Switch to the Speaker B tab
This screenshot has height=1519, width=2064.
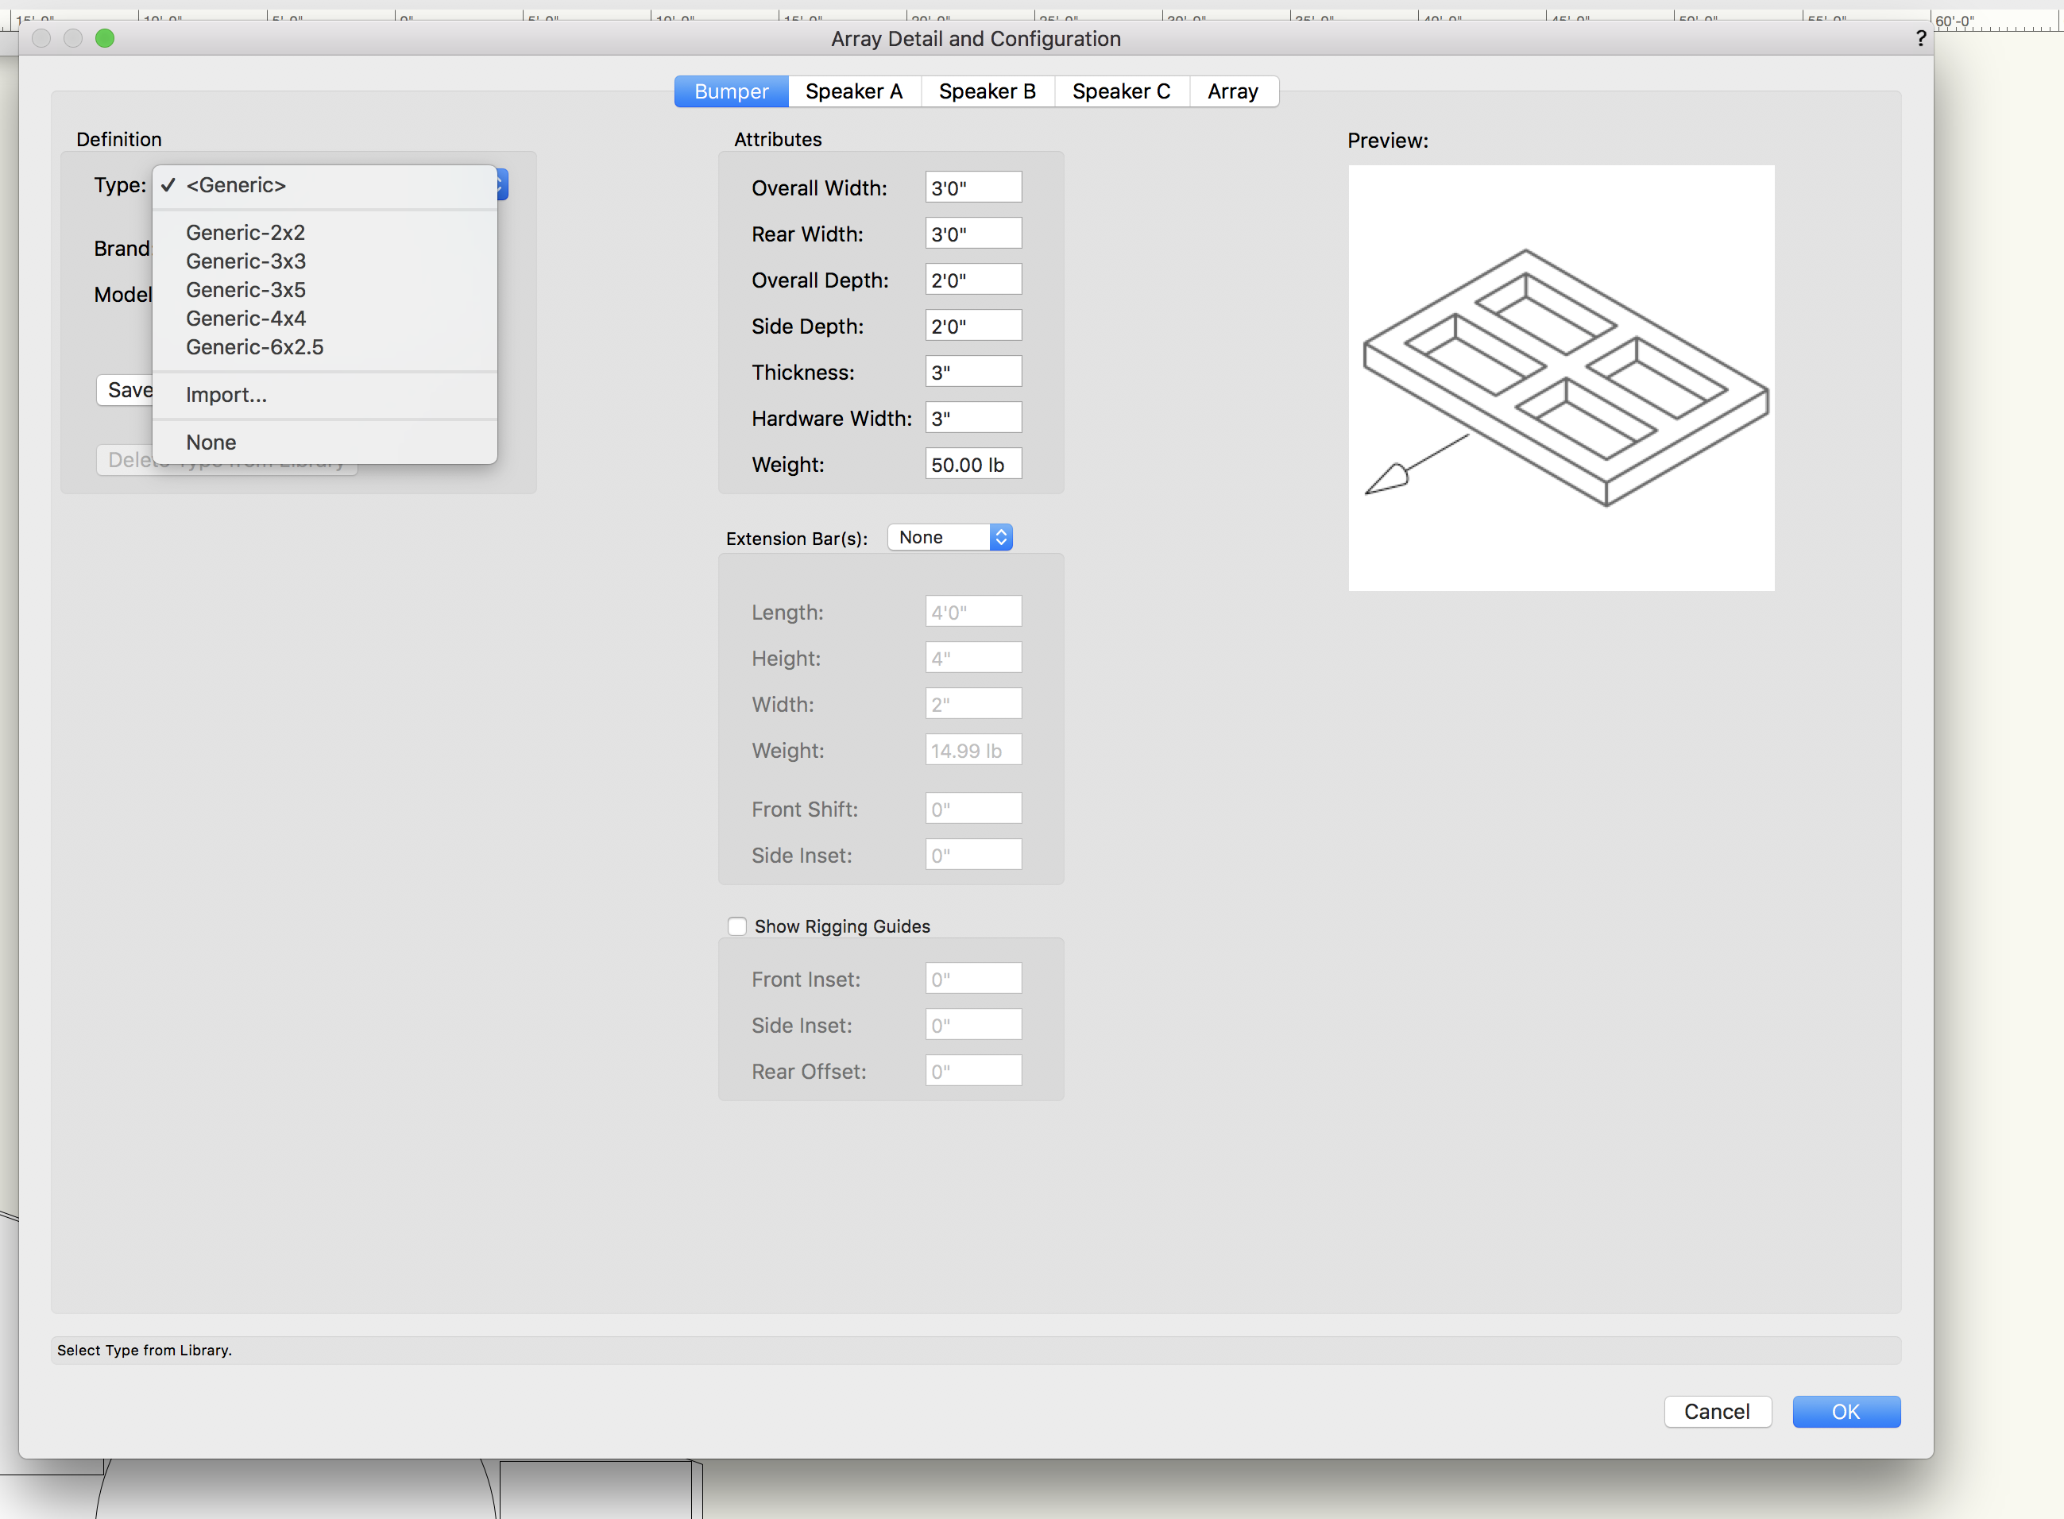[987, 91]
